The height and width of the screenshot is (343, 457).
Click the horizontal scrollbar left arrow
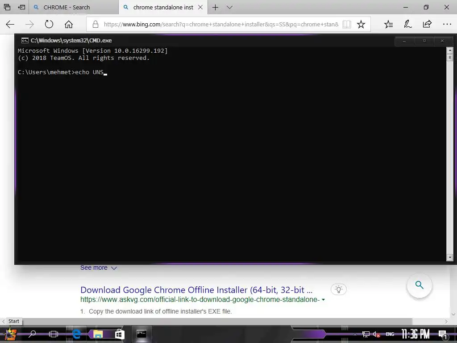[x=3, y=321]
